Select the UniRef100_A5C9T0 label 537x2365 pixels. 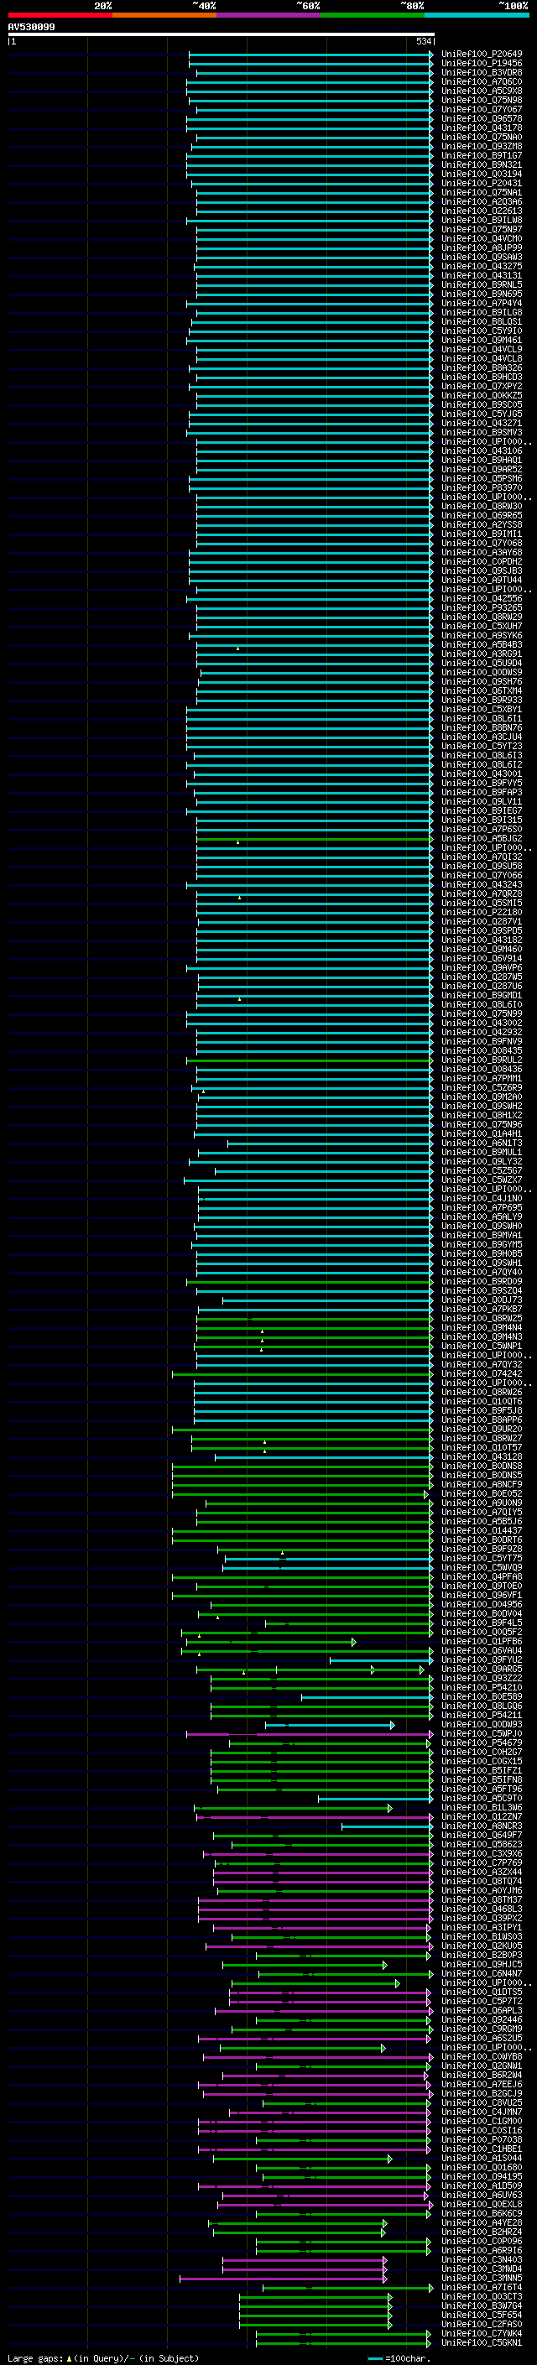point(482,1799)
